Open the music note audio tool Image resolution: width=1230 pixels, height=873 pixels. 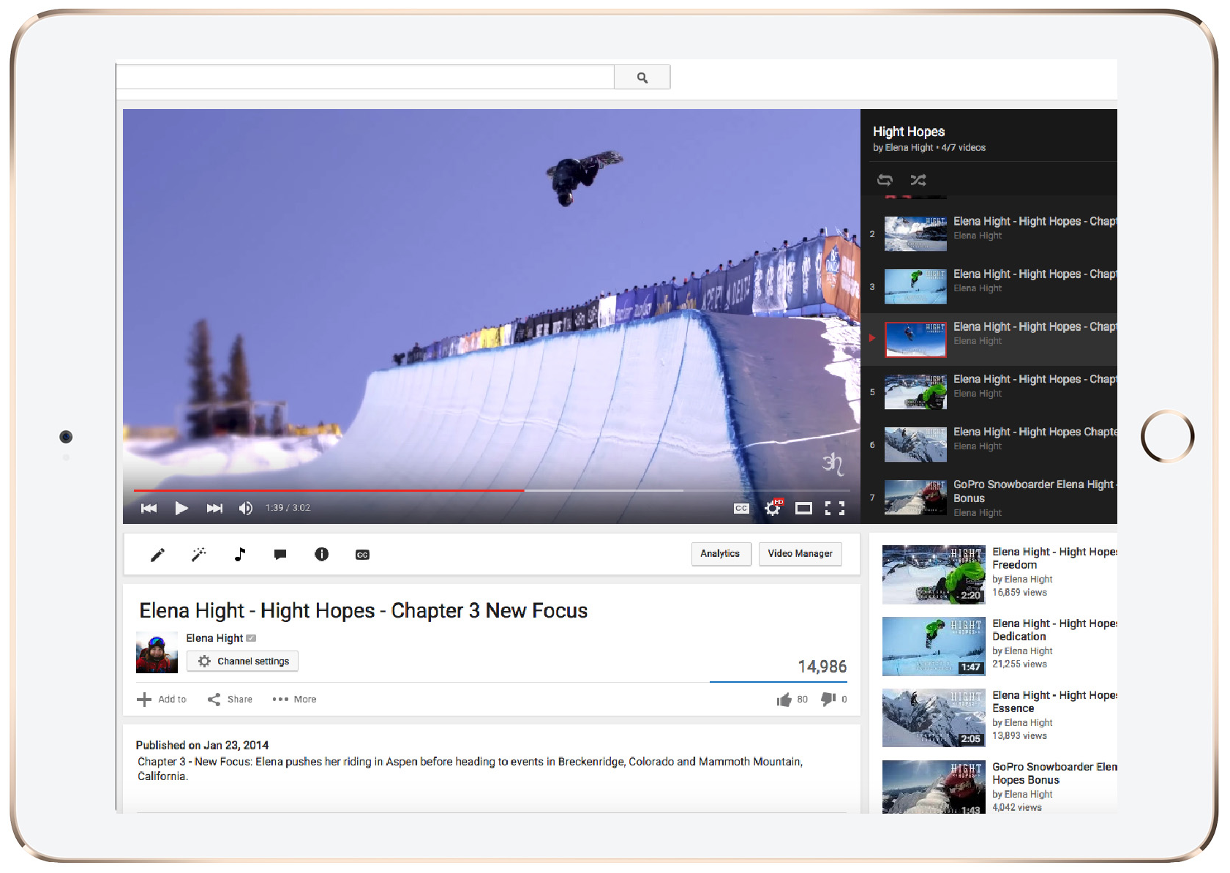240,555
